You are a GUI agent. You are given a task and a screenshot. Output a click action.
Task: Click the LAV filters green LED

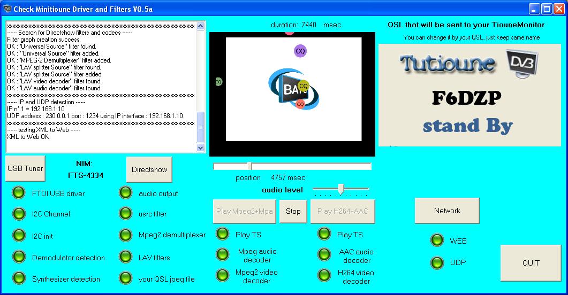pos(126,257)
